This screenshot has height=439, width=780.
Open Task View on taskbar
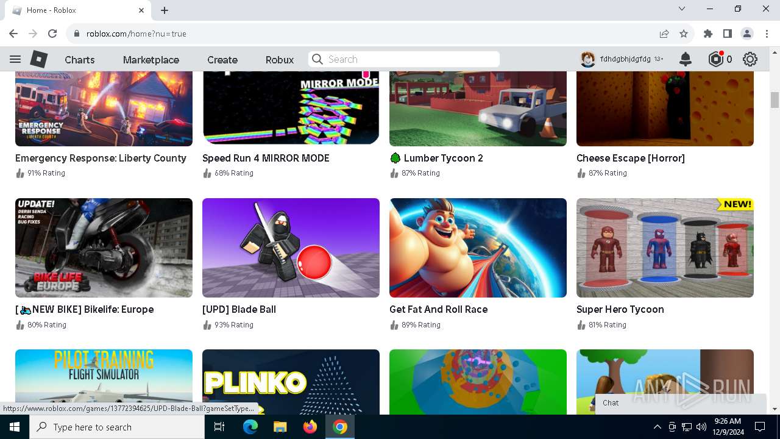219,427
